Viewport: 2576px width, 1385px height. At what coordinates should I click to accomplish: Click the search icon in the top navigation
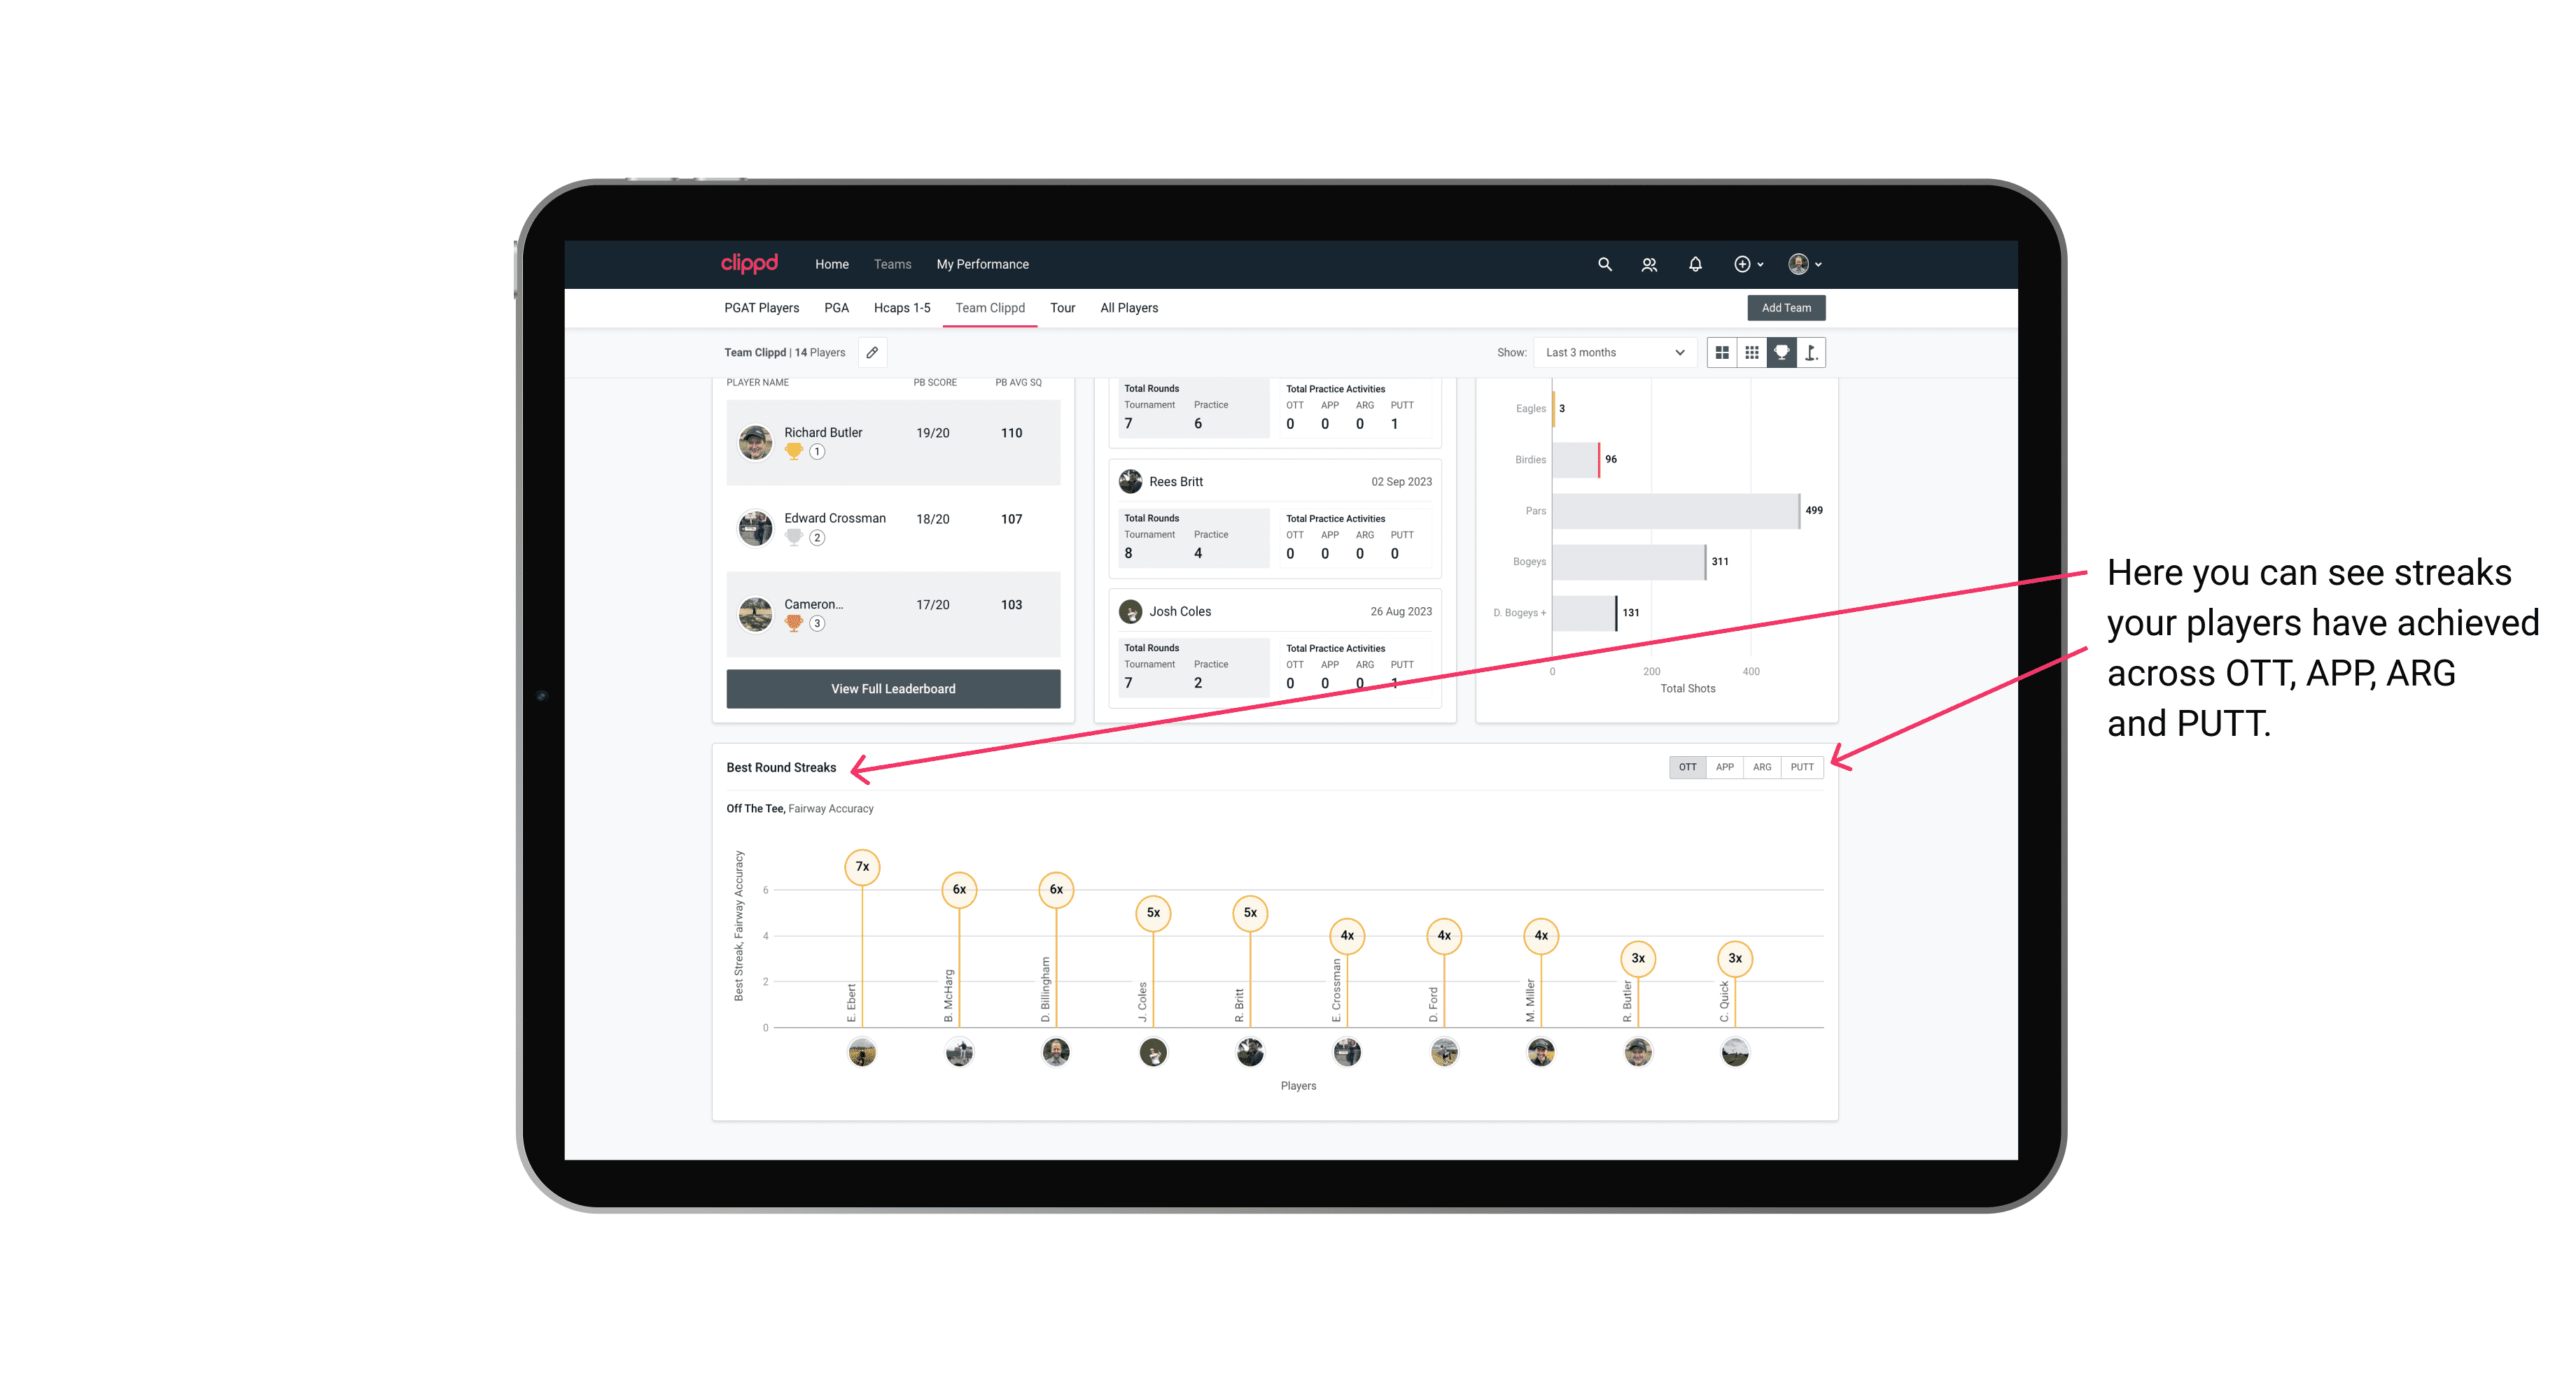pos(1604,263)
